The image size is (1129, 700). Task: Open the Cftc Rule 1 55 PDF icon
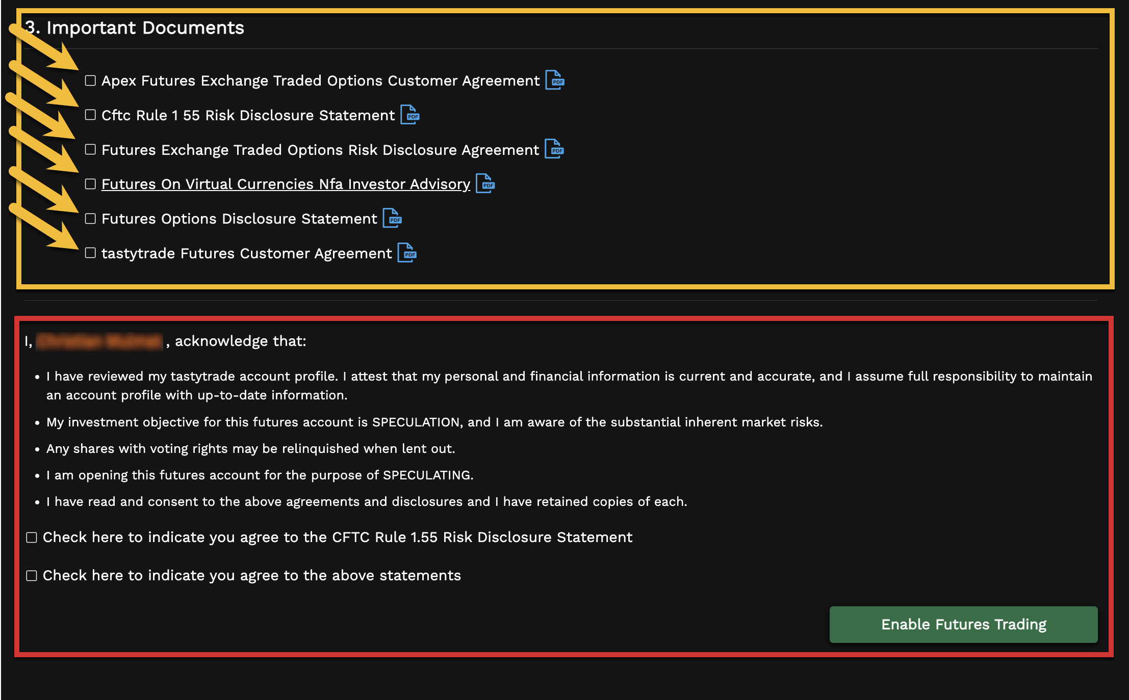tap(410, 115)
